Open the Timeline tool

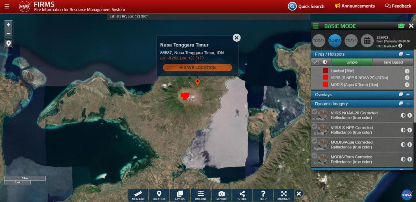coord(201,195)
